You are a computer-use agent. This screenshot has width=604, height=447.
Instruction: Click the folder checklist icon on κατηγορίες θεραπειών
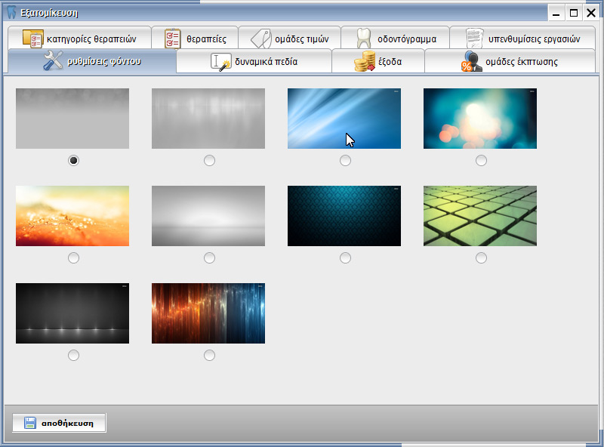[33, 39]
